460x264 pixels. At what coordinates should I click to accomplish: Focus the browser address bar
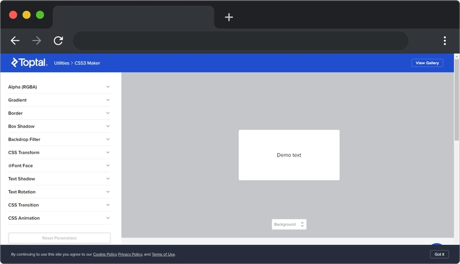(x=240, y=40)
